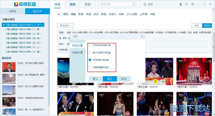The image size is (215, 116).
Task: Open the 专题 category
Action: (x=152, y=14)
